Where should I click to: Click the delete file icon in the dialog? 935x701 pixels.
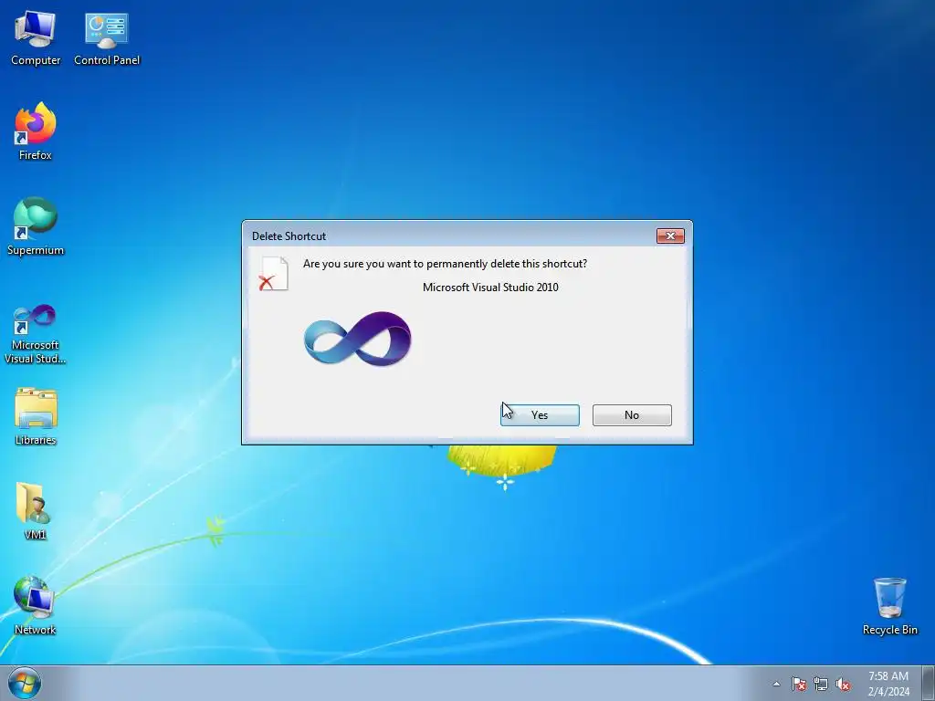click(x=274, y=274)
